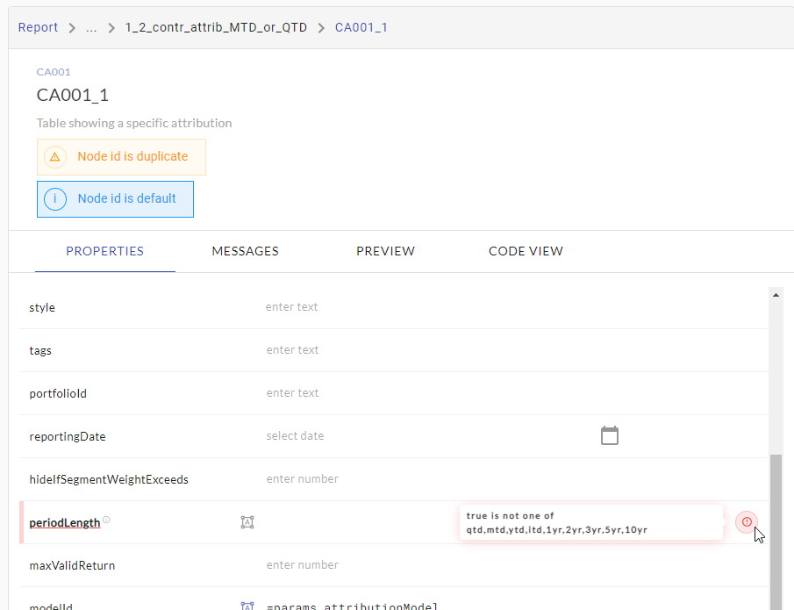Click the maxValidReturn number field
This screenshot has width=794, height=610.
tap(421, 565)
